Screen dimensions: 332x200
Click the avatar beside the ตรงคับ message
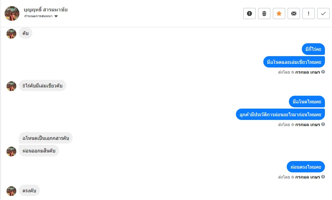11,191
